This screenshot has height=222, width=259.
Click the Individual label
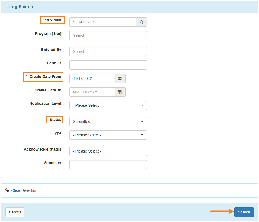(x=52, y=20)
